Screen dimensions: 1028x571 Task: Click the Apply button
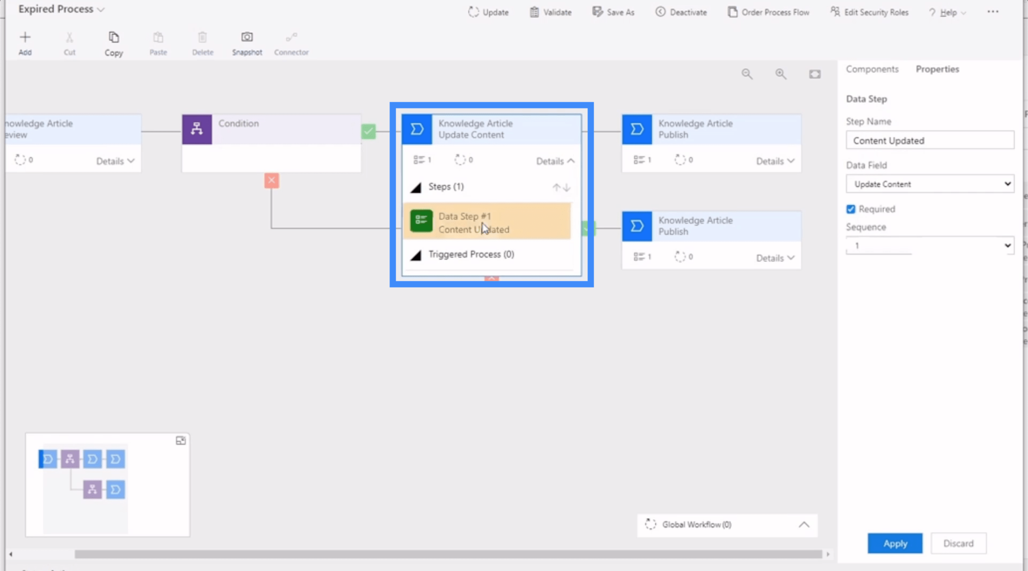click(895, 543)
